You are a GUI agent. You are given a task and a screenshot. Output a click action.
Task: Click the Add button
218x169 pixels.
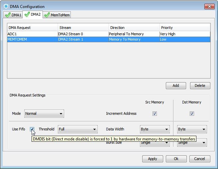click(x=176, y=85)
